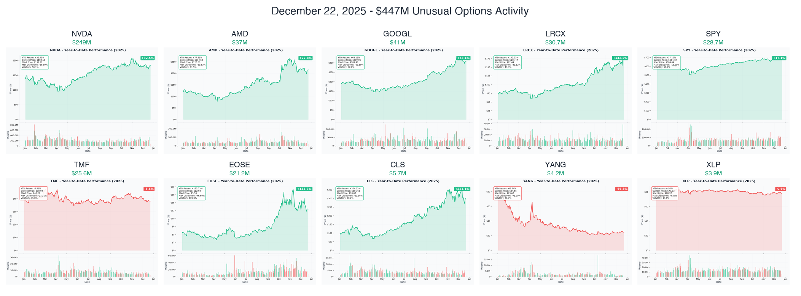The width and height of the screenshot is (801, 296).
Task: Select the SPY ticker heading
Action: 713,34
